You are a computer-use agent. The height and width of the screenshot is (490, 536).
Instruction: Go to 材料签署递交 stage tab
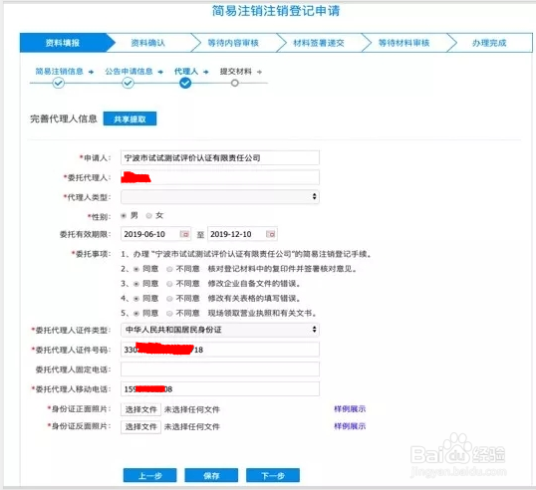[319, 43]
